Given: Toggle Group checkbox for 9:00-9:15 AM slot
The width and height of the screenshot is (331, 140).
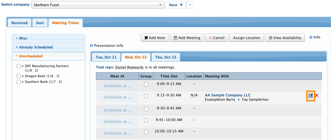Looking at the screenshot, I should click(x=146, y=84).
